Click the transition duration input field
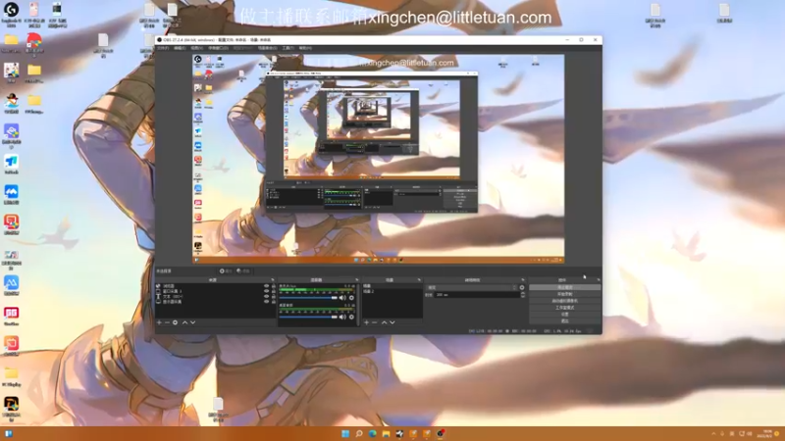The height and width of the screenshot is (441, 785). pyautogui.click(x=477, y=295)
